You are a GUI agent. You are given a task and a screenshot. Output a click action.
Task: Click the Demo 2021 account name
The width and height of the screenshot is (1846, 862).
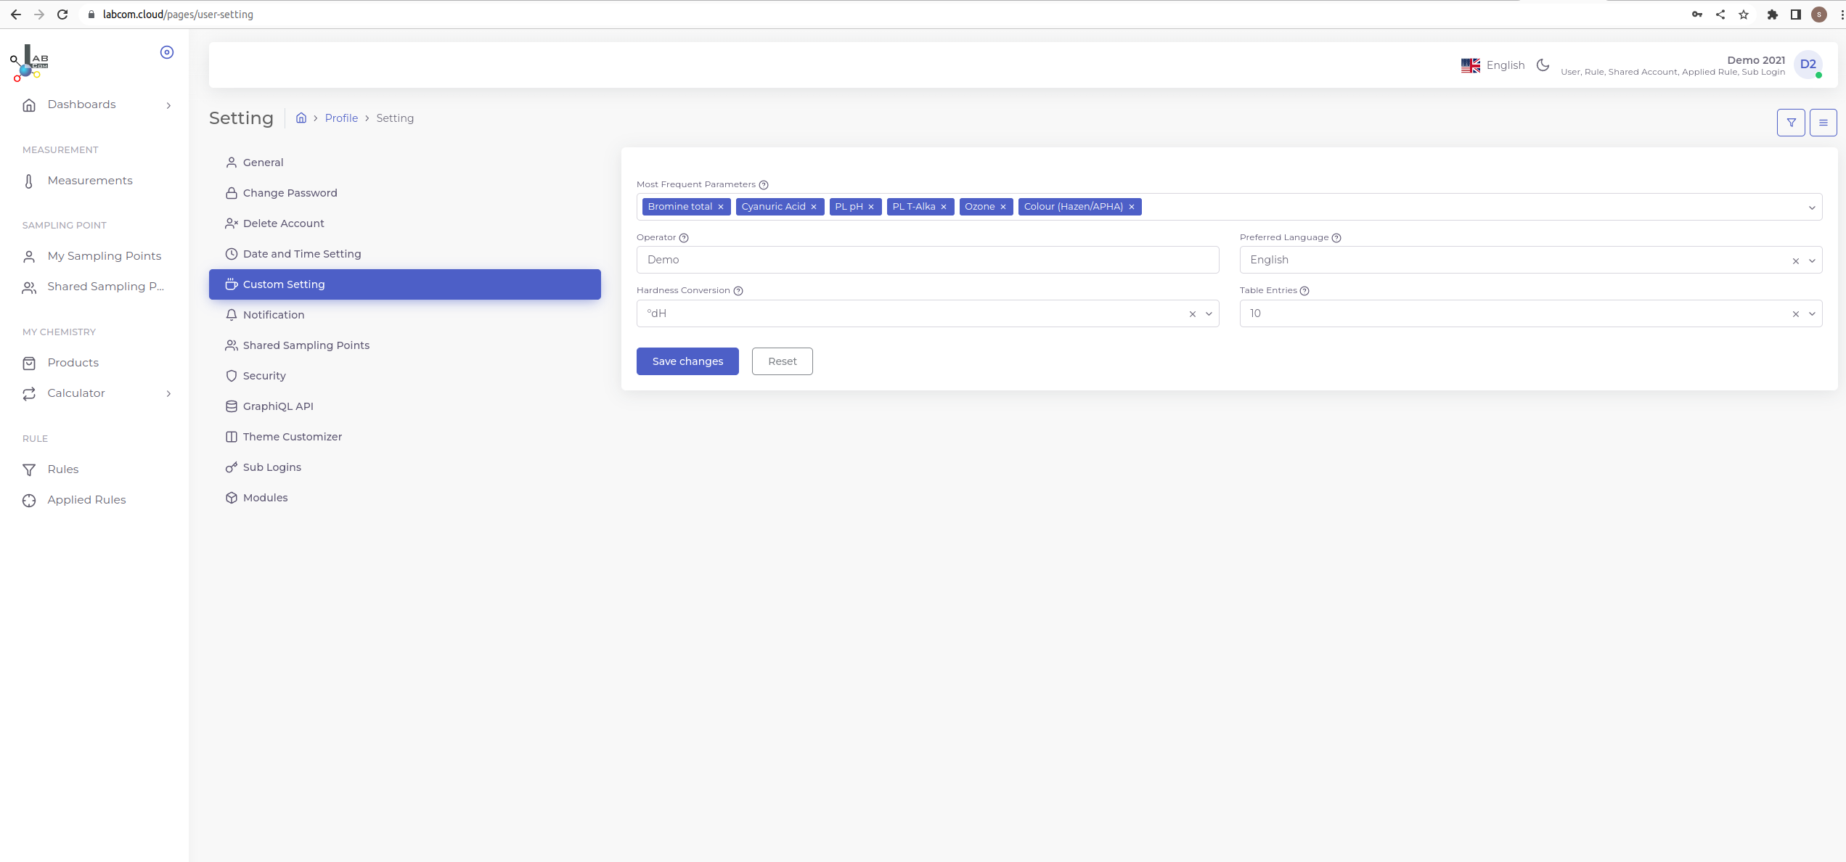click(1756, 60)
